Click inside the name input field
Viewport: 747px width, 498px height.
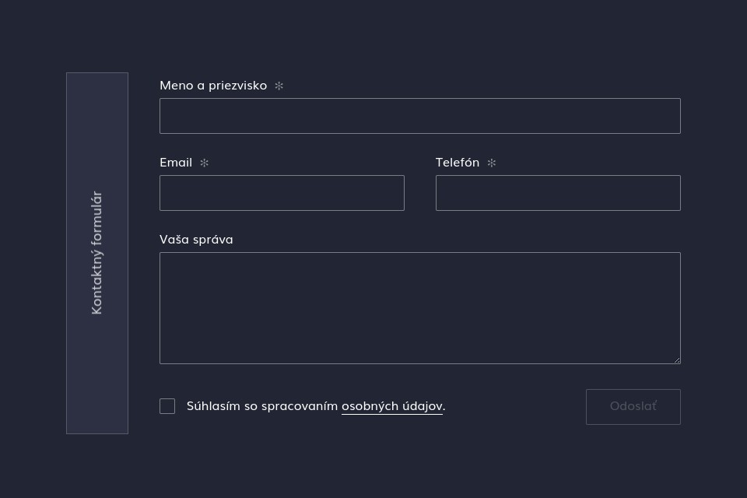coord(420,115)
